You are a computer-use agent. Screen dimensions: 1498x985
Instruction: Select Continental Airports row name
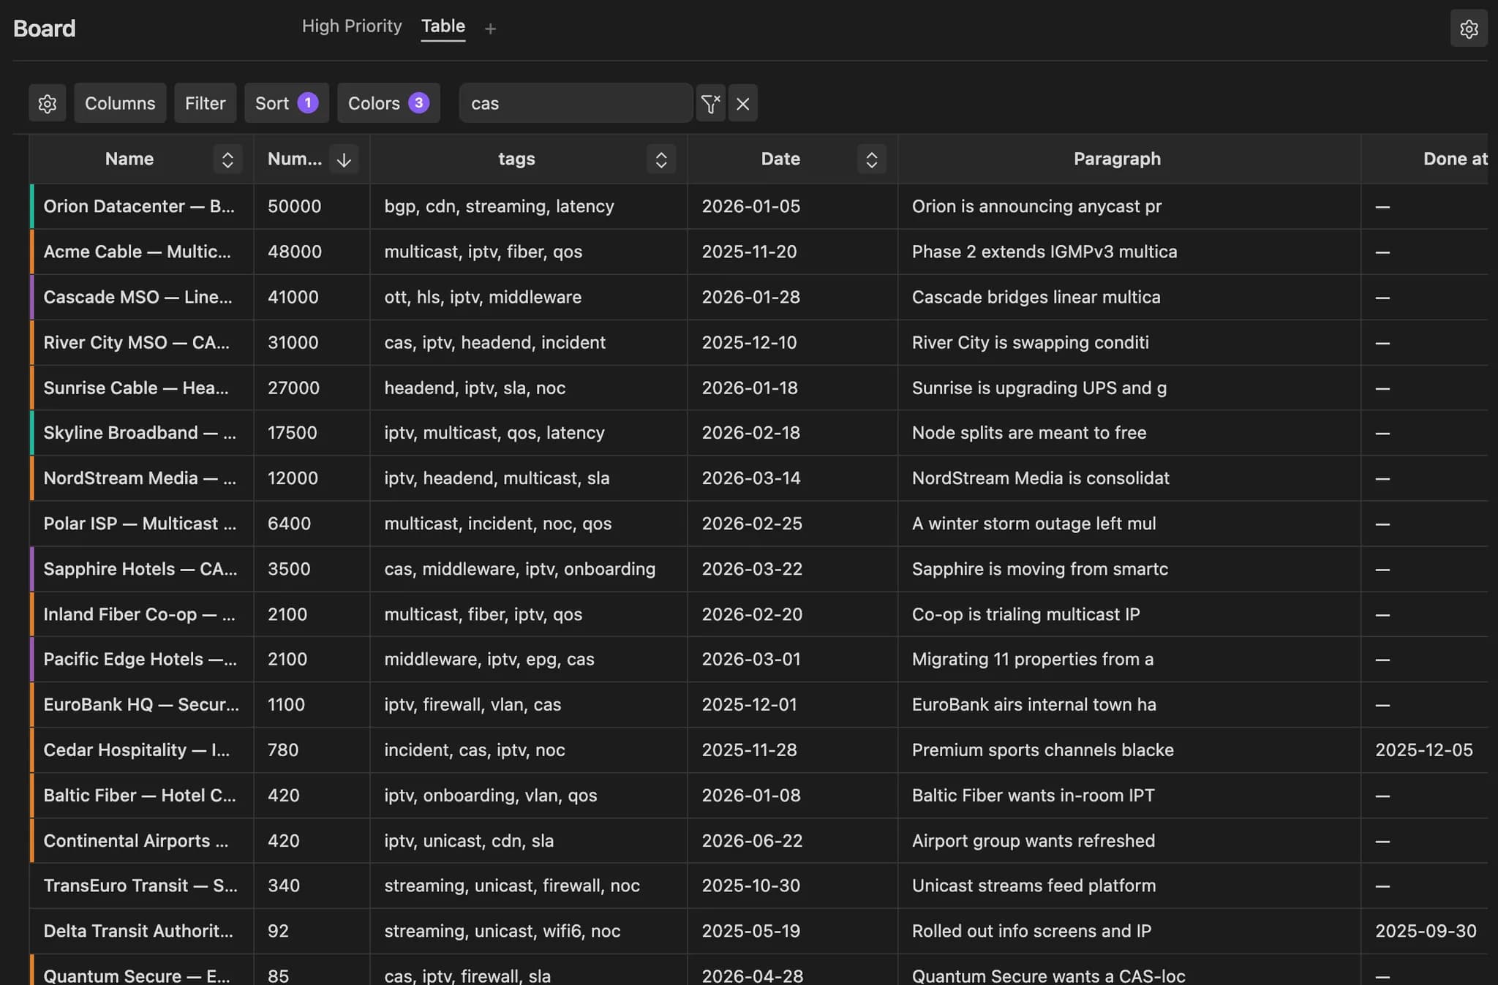tap(136, 841)
